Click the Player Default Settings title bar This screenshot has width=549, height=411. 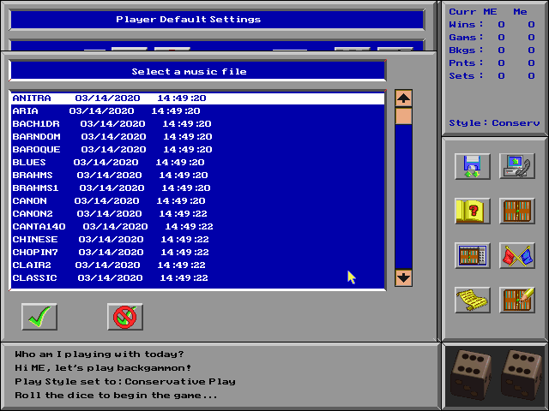point(217,20)
